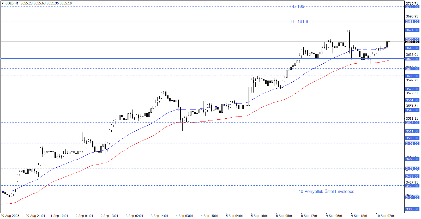This screenshot has width=421, height=219.
Task: Click the 3423.00 price level tag
Action: 412,186
